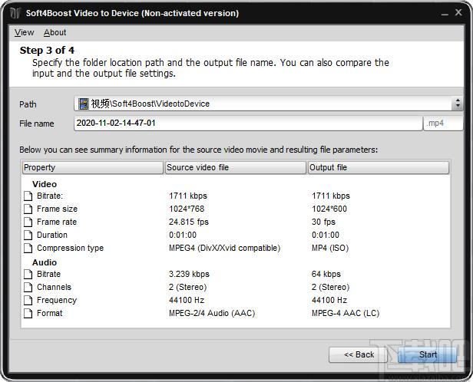Screen dimensions: 473x382
Task: Click the page icon beside Channels
Action: click(28, 288)
